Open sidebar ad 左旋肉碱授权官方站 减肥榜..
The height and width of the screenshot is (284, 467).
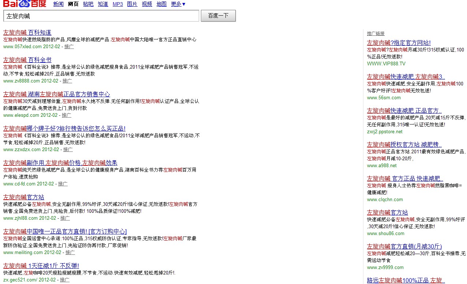point(404,145)
